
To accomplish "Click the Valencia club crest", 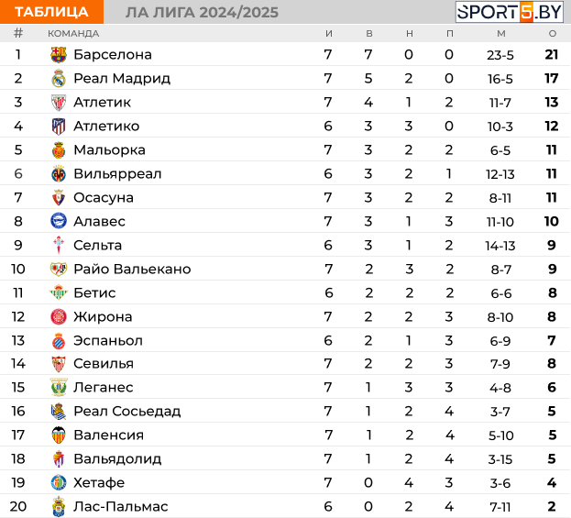I will (x=59, y=435).
